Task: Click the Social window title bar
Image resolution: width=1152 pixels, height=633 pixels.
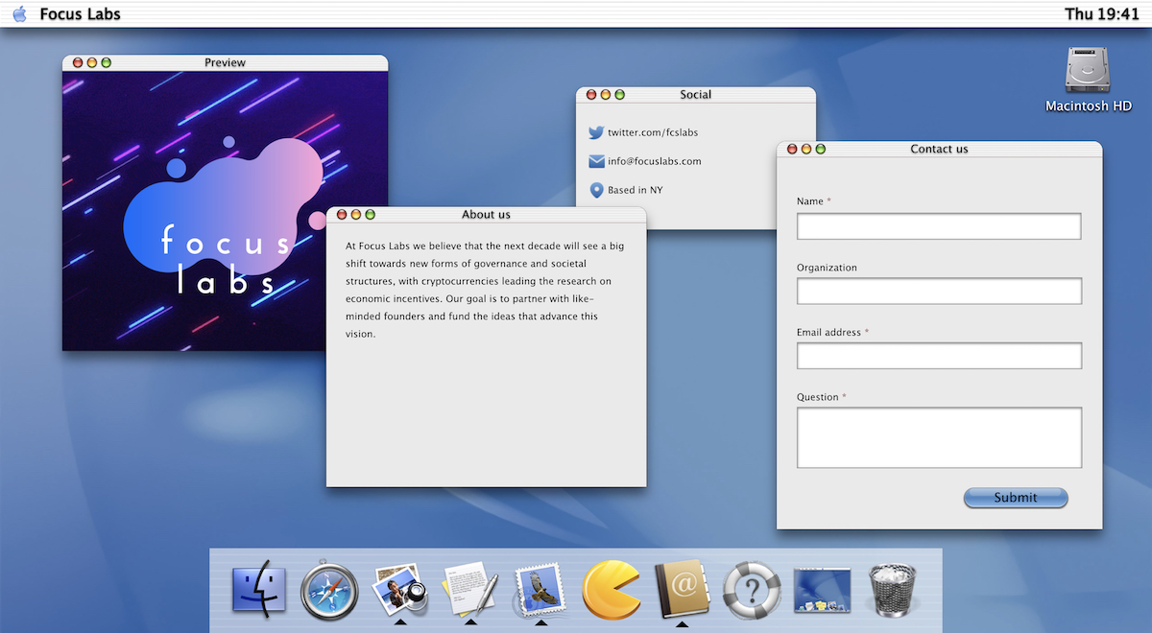Action: click(696, 95)
